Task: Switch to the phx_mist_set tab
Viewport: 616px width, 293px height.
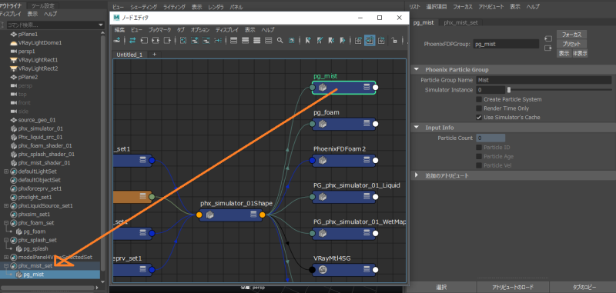Action: [460, 22]
